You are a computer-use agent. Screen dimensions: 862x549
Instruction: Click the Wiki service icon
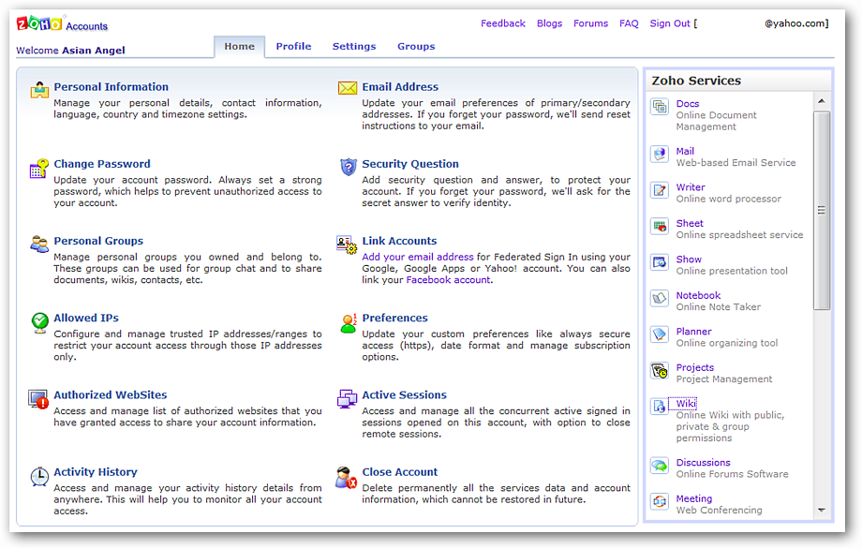coord(659,406)
